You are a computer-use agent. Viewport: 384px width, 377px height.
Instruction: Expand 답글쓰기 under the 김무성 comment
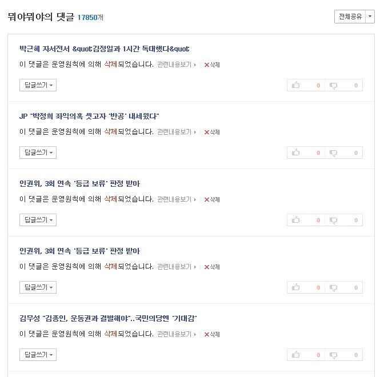click(38, 355)
